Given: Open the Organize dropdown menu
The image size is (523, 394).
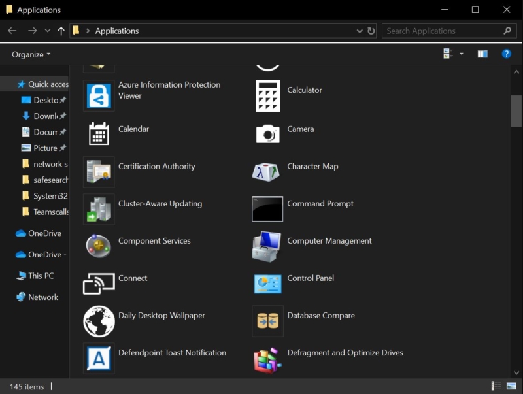Looking at the screenshot, I should (x=31, y=54).
